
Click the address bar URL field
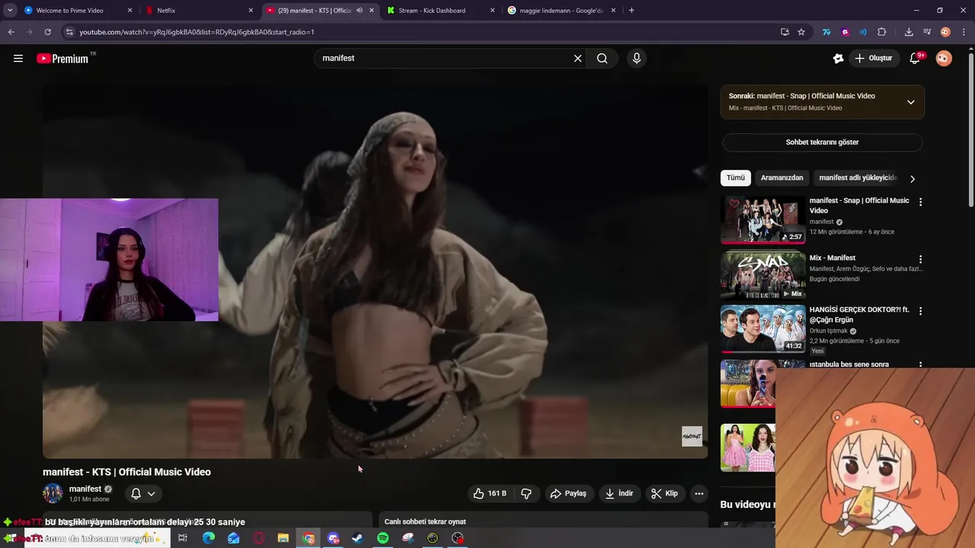(427, 32)
